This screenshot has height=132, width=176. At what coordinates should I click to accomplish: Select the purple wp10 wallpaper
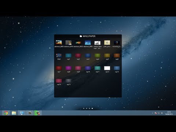coord(88,68)
